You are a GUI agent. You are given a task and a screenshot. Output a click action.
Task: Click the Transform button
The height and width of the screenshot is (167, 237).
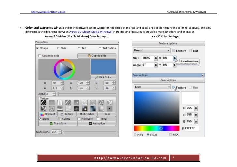tap(58, 123)
